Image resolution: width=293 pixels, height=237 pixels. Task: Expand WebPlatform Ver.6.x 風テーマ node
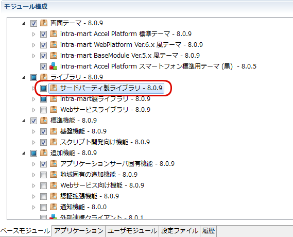coord(33,45)
